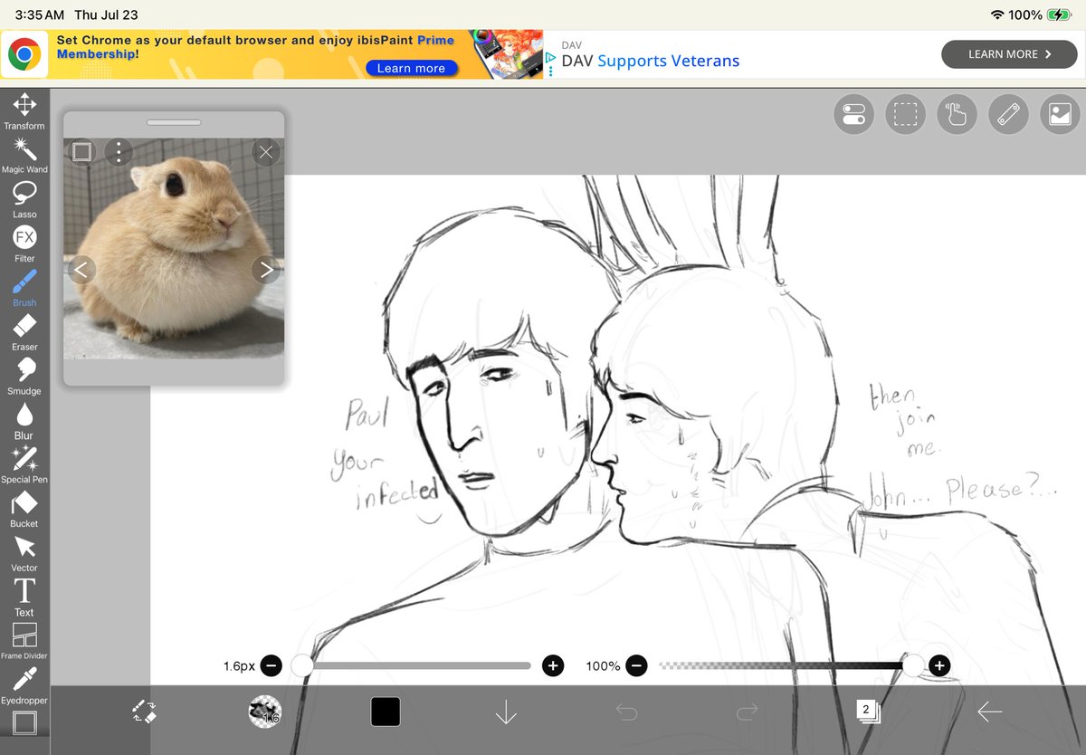Click the Chrome logo in the ad banner
1086x755 pixels.
pos(24,55)
